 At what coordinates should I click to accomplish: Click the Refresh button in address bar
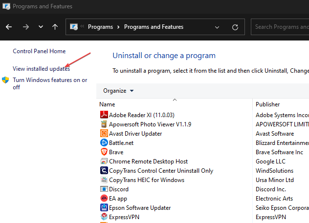(x=235, y=27)
